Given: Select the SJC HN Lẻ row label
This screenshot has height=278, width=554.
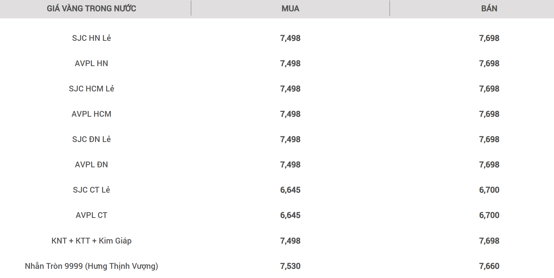Looking at the screenshot, I should point(92,38).
